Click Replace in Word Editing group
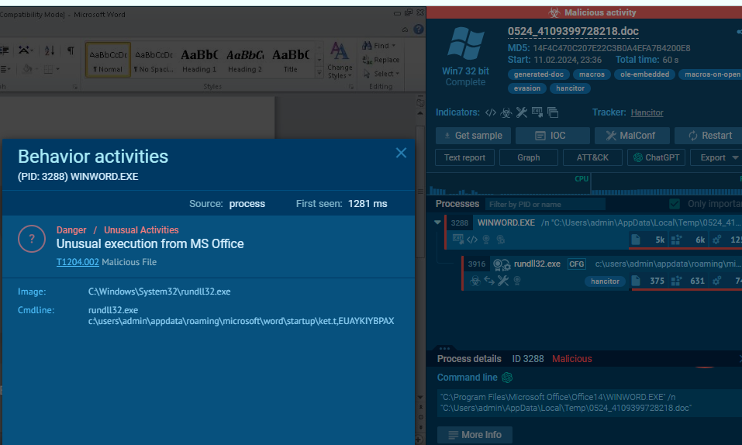Viewport: 742px width, 445px height. pyautogui.click(x=381, y=60)
